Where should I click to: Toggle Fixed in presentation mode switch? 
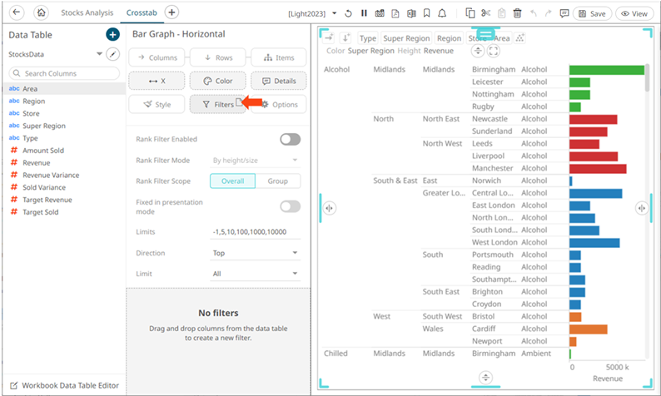coord(290,206)
